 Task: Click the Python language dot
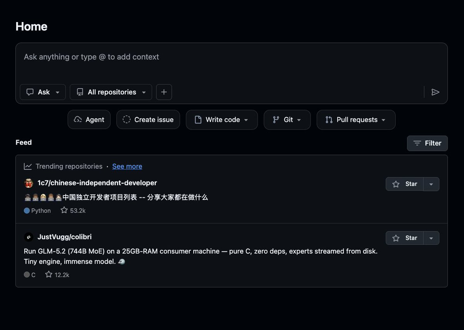point(27,211)
